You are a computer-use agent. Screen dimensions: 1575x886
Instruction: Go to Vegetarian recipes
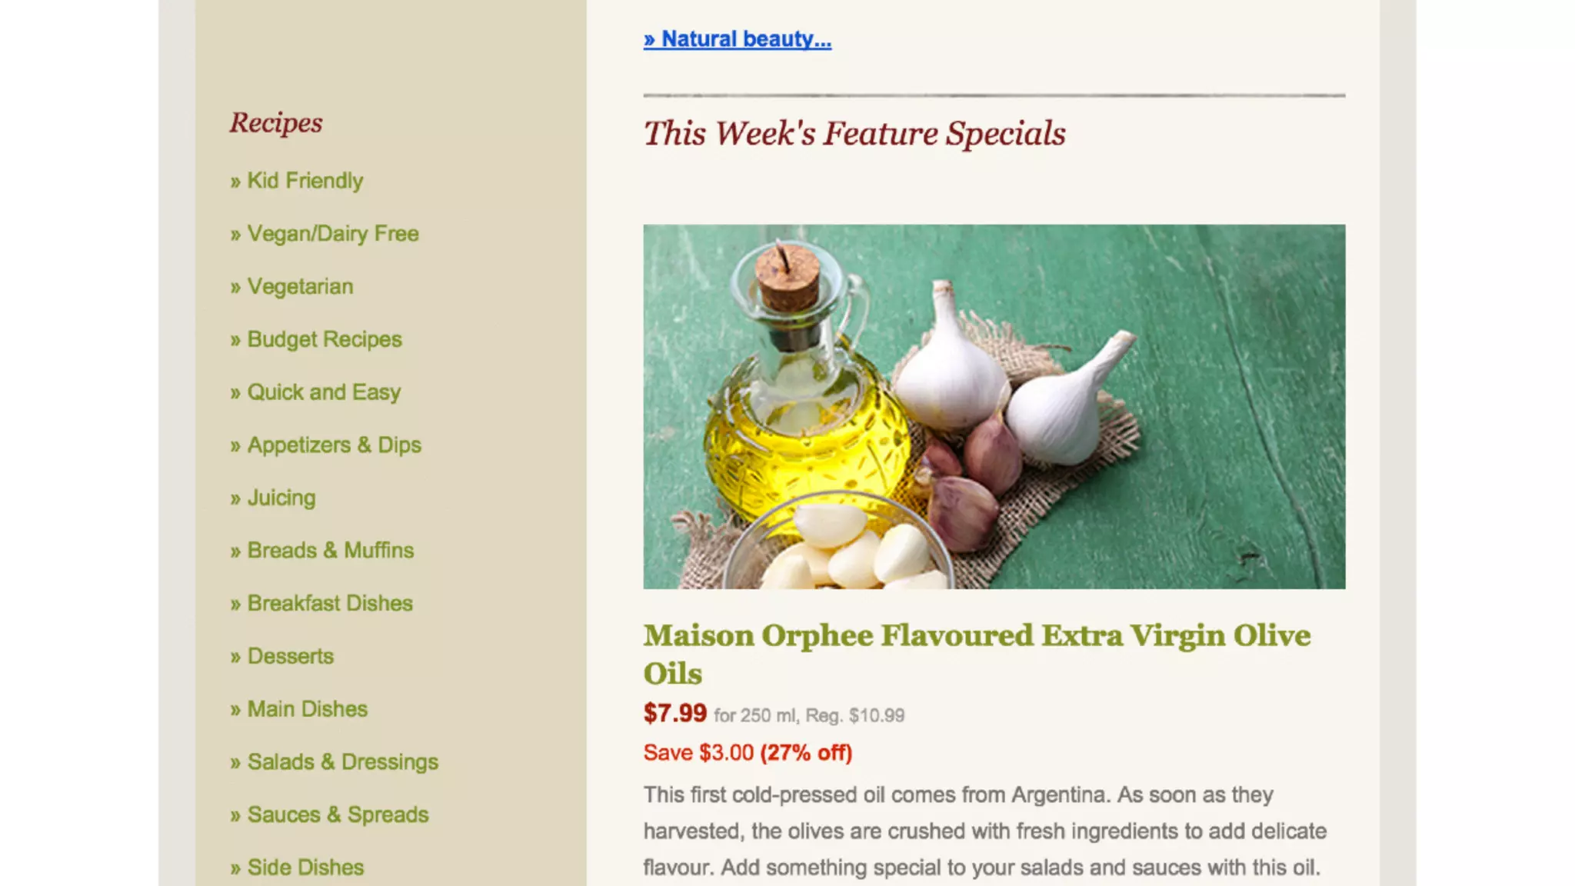291,287
